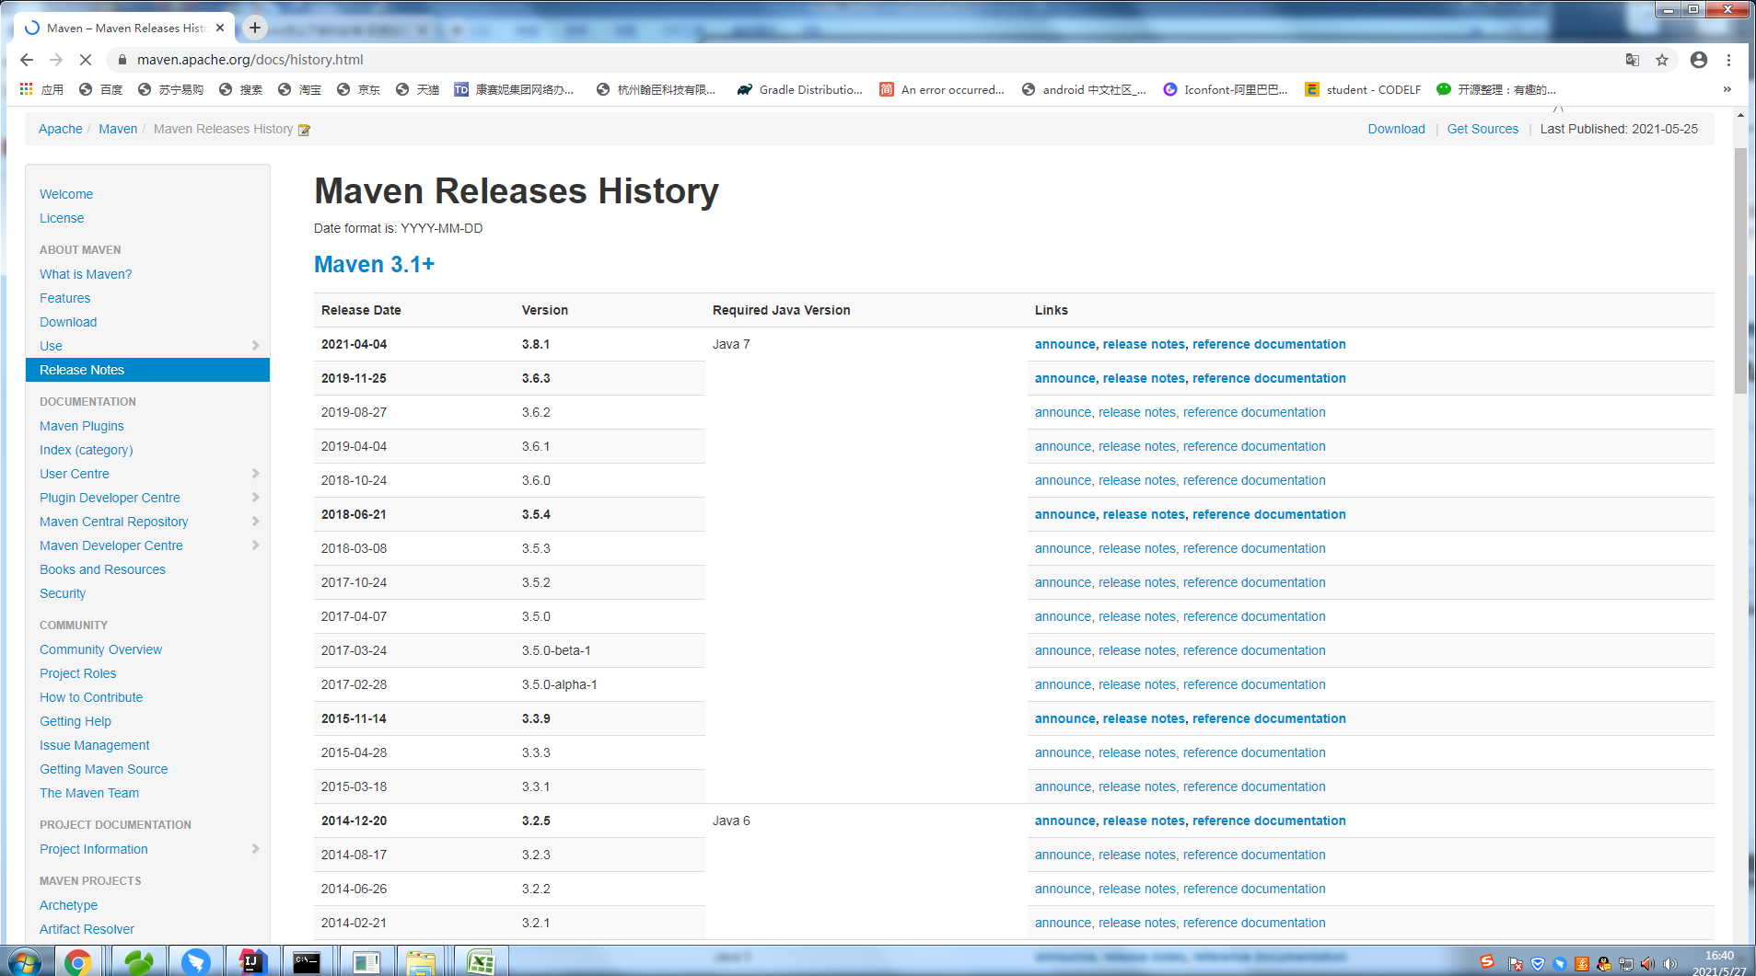Open Get Sources link
1756x976 pixels.
[1483, 129]
